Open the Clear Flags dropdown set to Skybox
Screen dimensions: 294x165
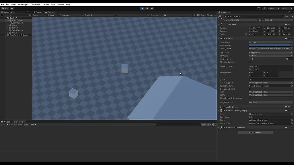[x=270, y=42]
